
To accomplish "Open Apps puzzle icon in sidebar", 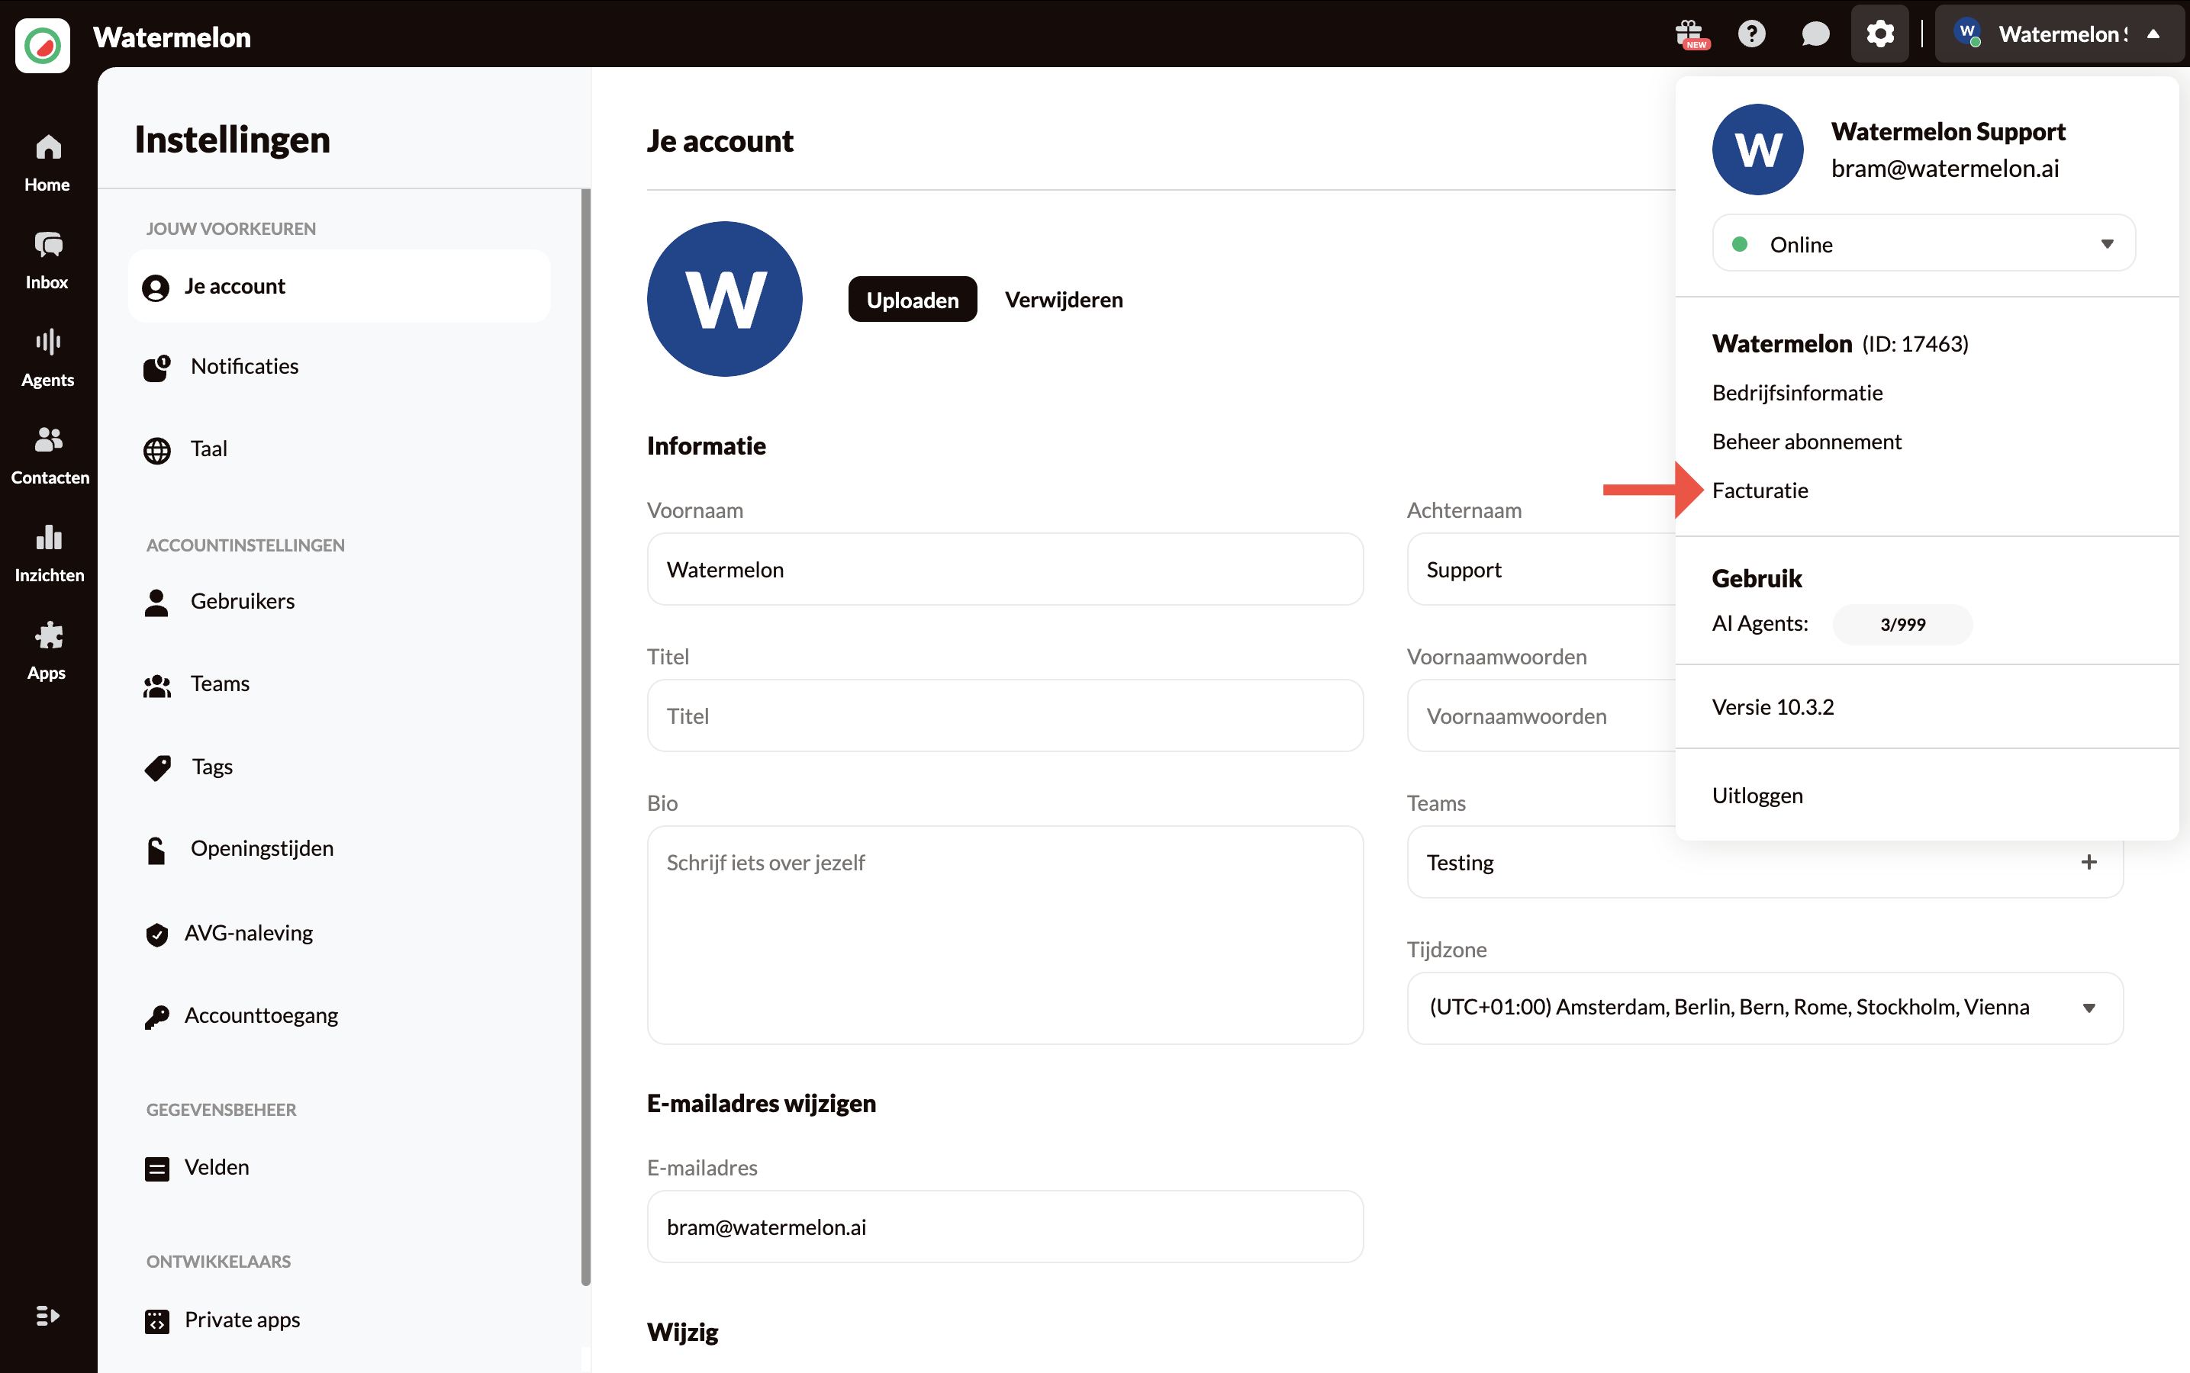I will [x=47, y=652].
